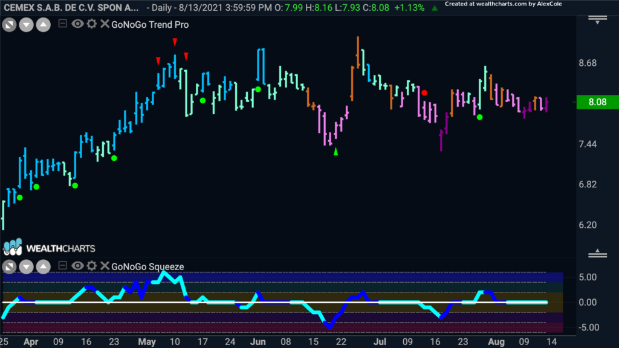The width and height of the screenshot is (619, 348).
Task: Toggle GoNoGo Squeeze visibility eye
Action: (x=77, y=266)
